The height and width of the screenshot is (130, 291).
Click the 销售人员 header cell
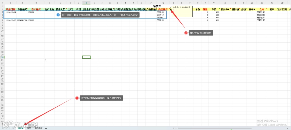tap(61, 9)
